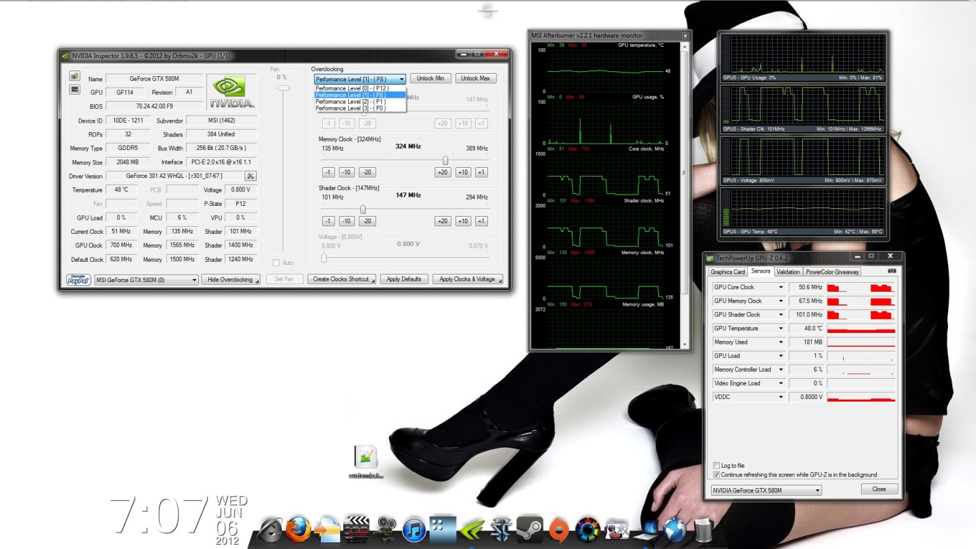Launch Internet Explorer from the dock
976x549 pixels.
[x=271, y=529]
